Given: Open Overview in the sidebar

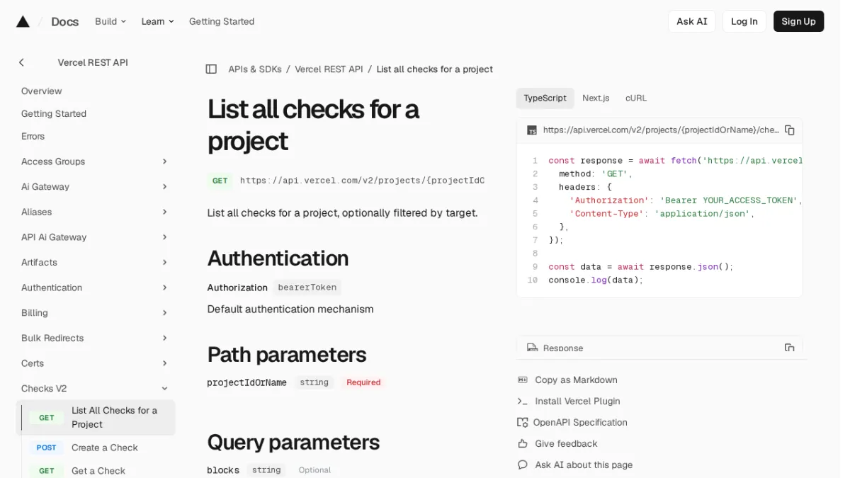Looking at the screenshot, I should pyautogui.click(x=42, y=91).
